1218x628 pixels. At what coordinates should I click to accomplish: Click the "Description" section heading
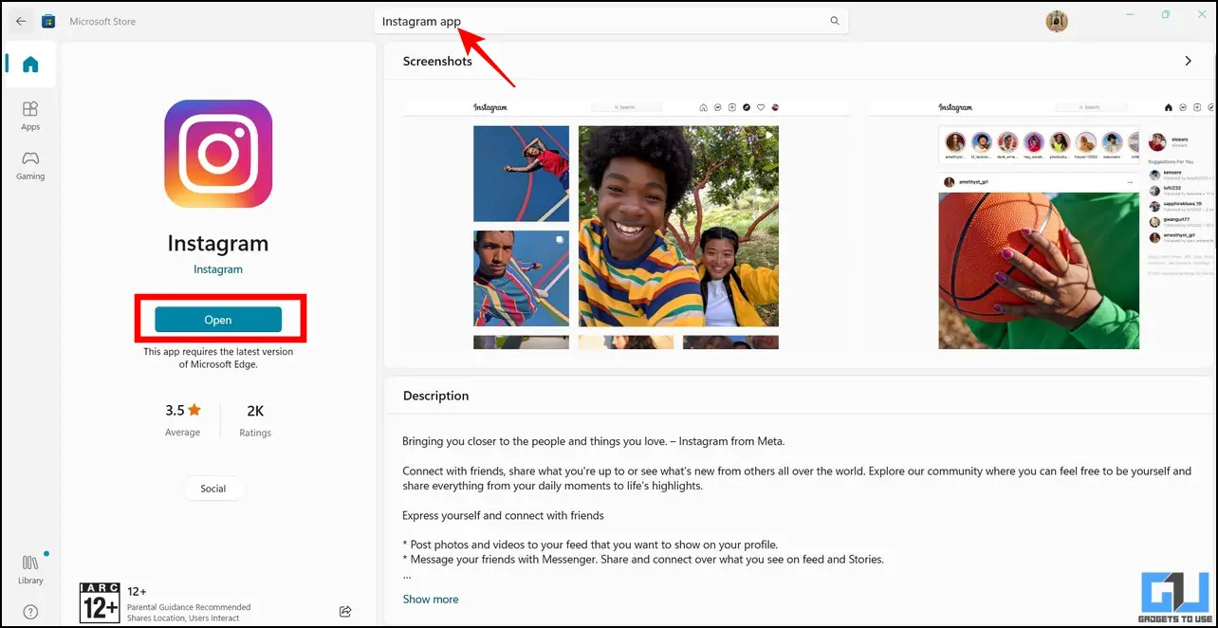click(436, 396)
